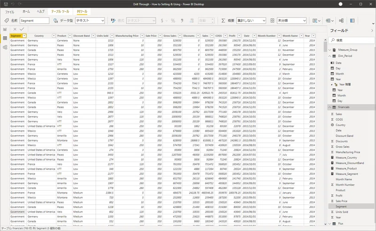
Task: Collapse the financials table in Fields
Action: (330, 107)
